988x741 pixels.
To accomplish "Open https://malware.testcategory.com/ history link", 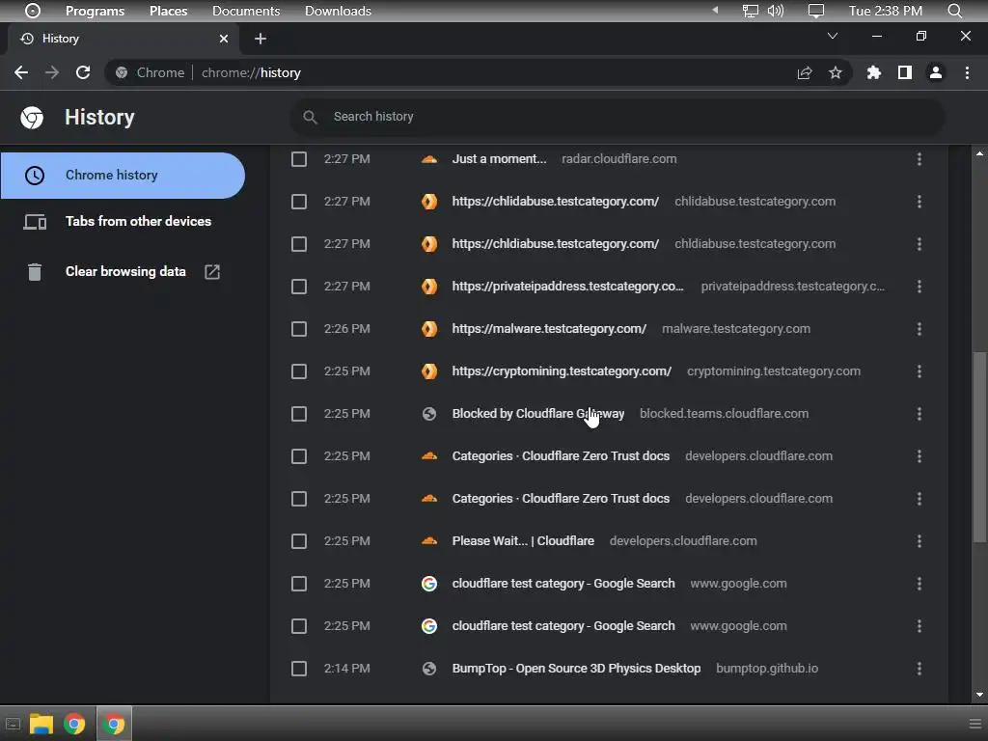I will (x=549, y=329).
